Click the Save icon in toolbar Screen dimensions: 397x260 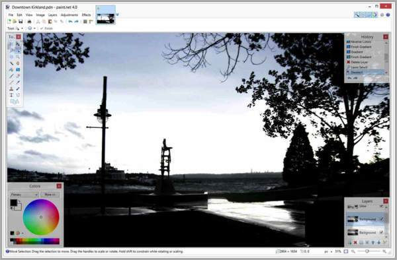click(x=21, y=22)
